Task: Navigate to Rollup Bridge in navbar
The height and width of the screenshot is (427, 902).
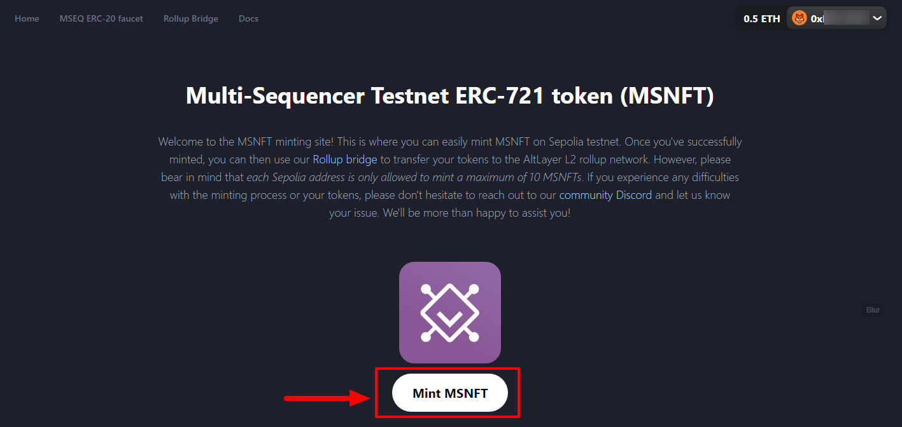Action: click(191, 18)
